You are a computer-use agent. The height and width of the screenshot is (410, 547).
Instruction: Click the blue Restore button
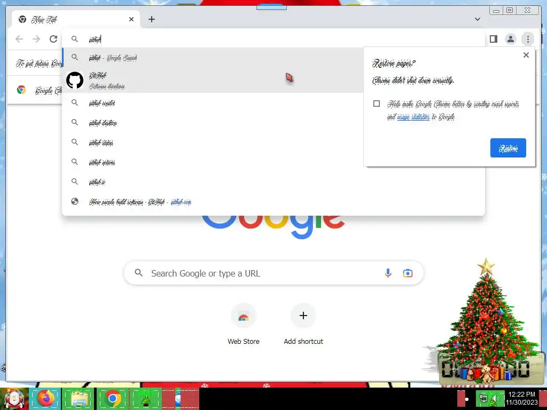click(x=508, y=148)
